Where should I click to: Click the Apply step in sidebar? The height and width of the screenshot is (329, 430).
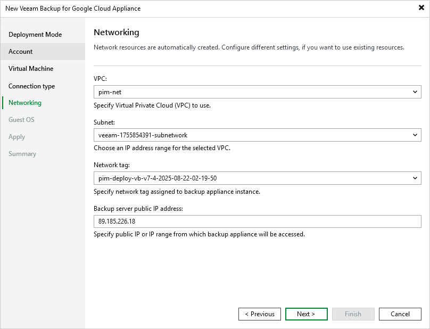pyautogui.click(x=16, y=137)
